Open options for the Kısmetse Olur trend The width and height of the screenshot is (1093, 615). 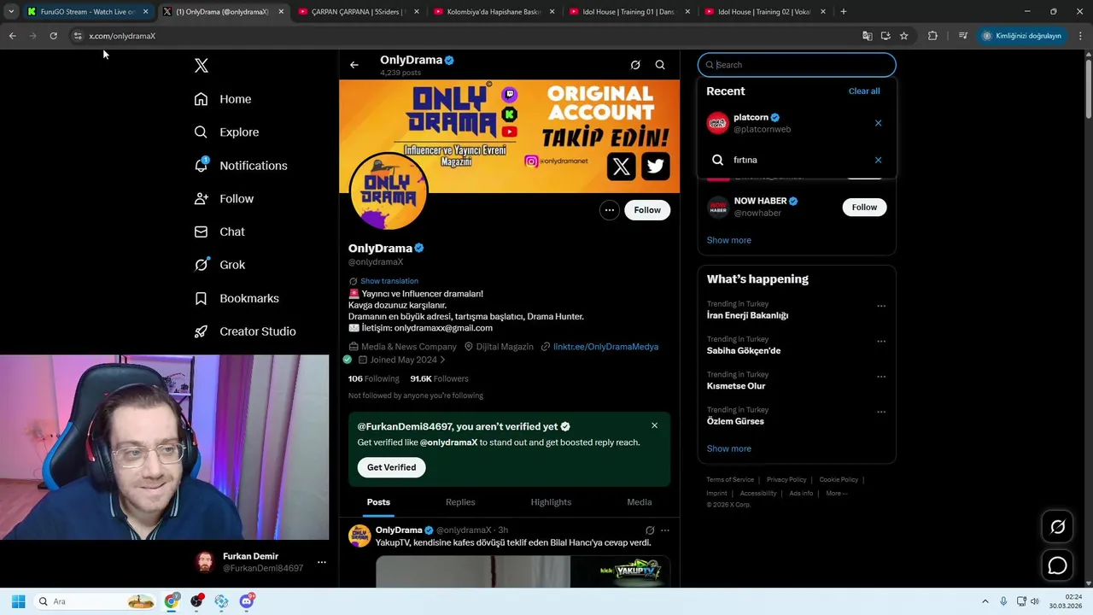coord(881,376)
